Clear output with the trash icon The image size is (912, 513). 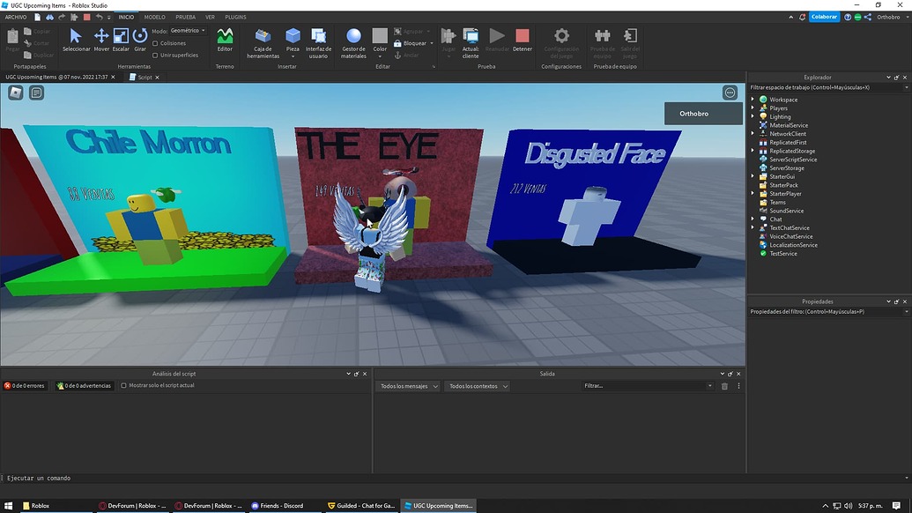(x=724, y=386)
